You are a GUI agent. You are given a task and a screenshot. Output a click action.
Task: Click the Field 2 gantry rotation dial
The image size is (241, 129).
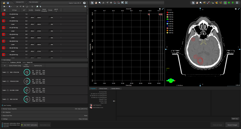[x=27, y=72]
